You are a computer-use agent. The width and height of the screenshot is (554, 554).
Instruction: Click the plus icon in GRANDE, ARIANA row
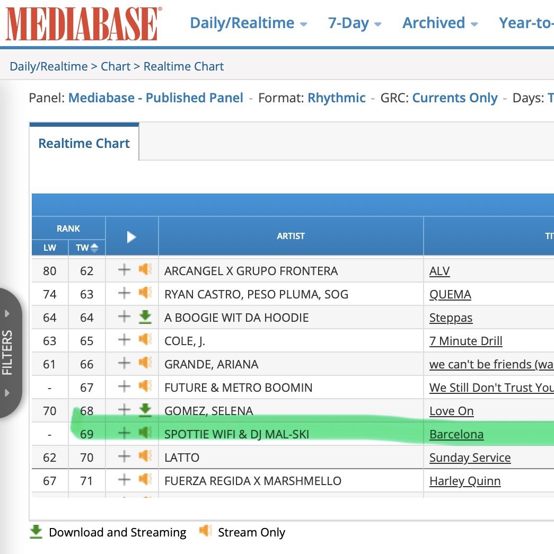coord(124,363)
